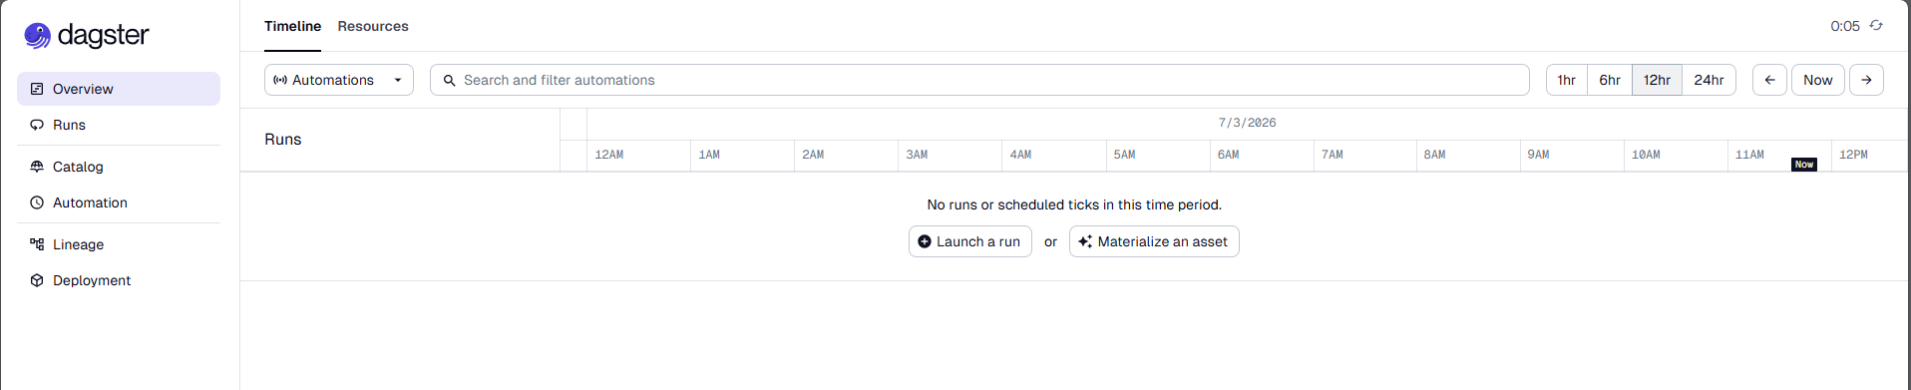Open Catalog via its sidebar icon
Viewport: 1911px width, 390px height.
pos(37,167)
